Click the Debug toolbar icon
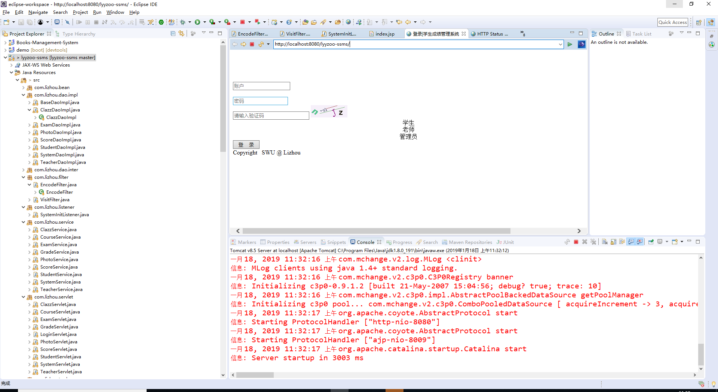718x392 pixels. (x=183, y=22)
